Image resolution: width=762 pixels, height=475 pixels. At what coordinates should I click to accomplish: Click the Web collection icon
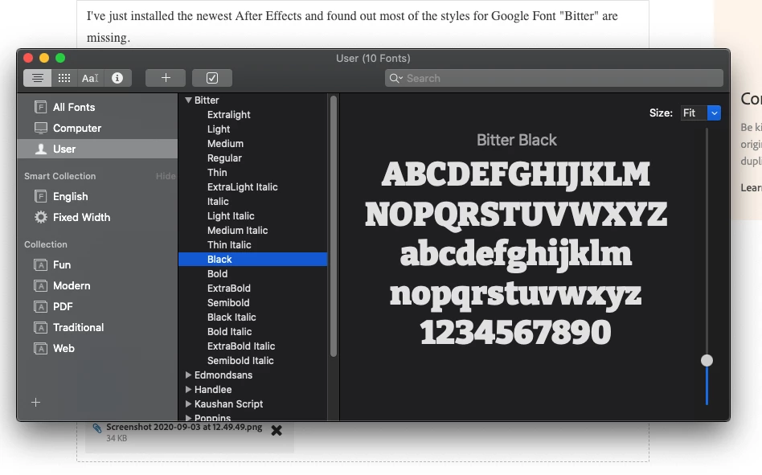(41, 349)
